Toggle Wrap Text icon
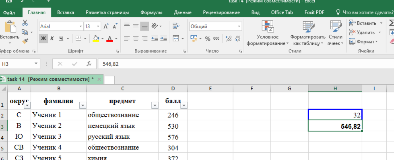 point(175,26)
